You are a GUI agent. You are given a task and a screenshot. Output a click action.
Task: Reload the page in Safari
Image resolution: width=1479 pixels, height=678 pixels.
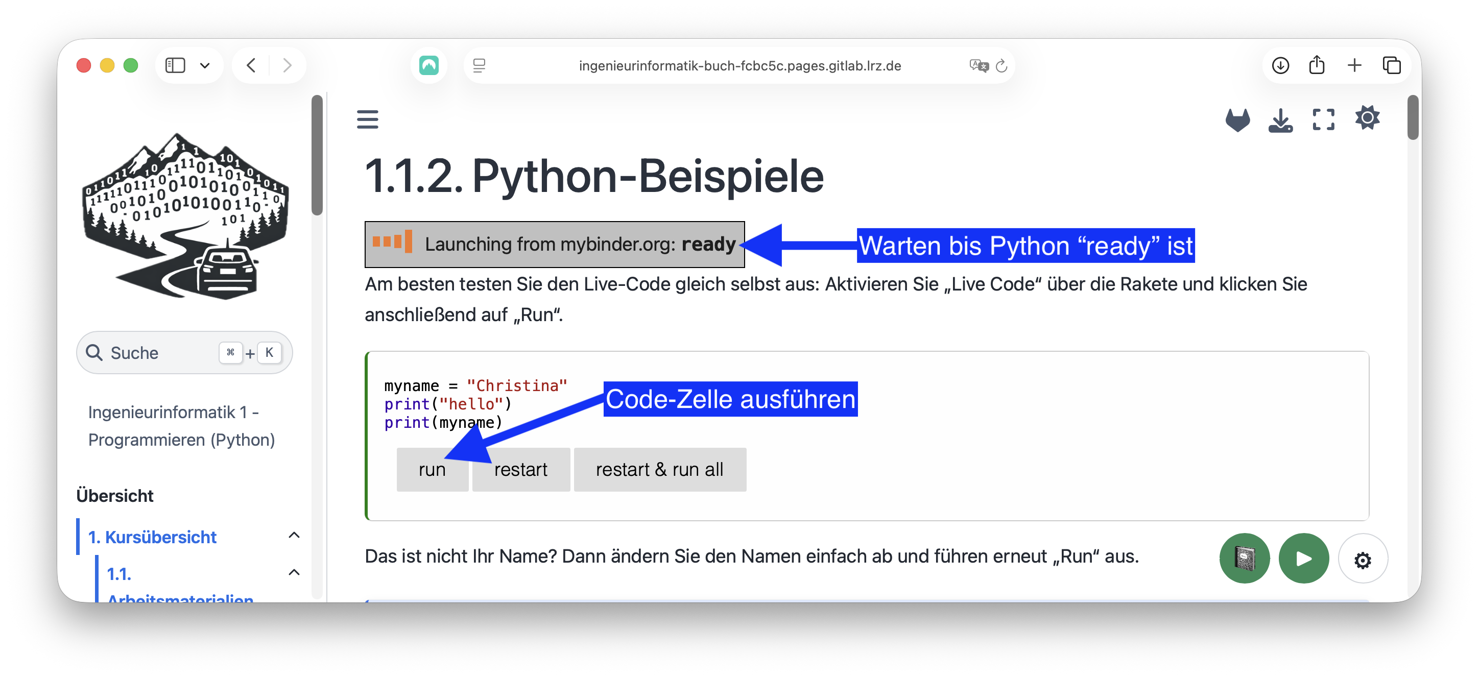pyautogui.click(x=1001, y=66)
